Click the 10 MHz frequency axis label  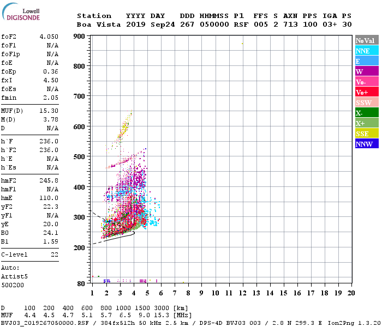(x=215, y=293)
